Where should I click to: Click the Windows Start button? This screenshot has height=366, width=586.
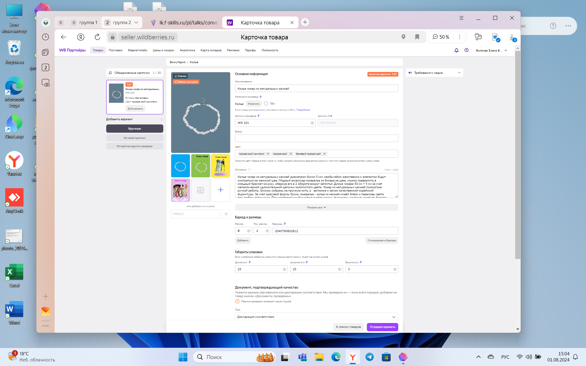(183, 357)
